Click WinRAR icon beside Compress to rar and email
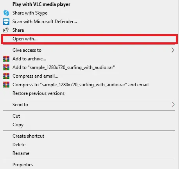The image size is (179, 169). pyautogui.click(x=6, y=85)
